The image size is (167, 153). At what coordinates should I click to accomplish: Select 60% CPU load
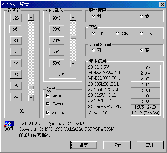point(57,52)
